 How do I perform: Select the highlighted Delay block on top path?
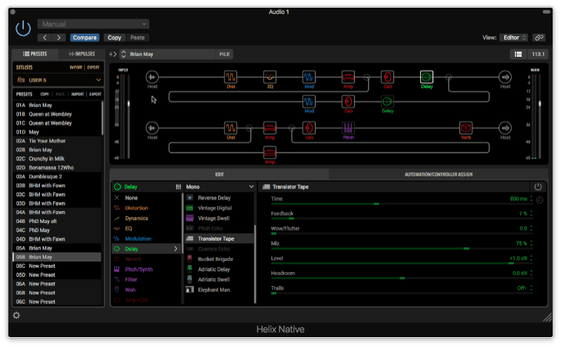426,77
